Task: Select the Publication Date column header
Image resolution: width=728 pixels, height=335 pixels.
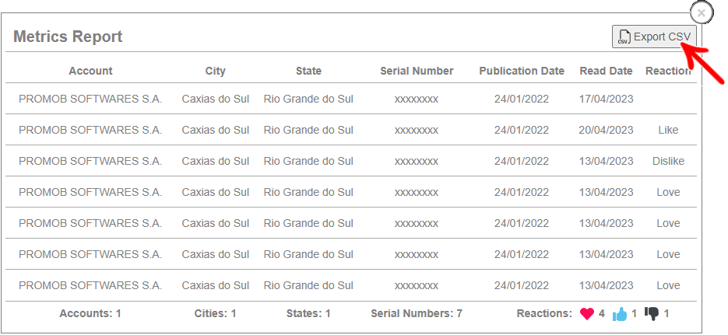Action: point(522,71)
